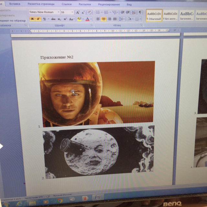Toggle Italic formatting (К)

(38, 19)
